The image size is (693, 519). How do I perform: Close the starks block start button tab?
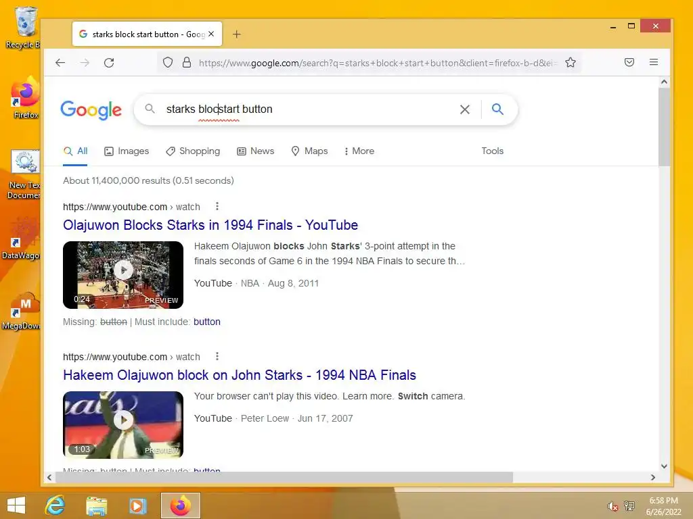point(211,34)
